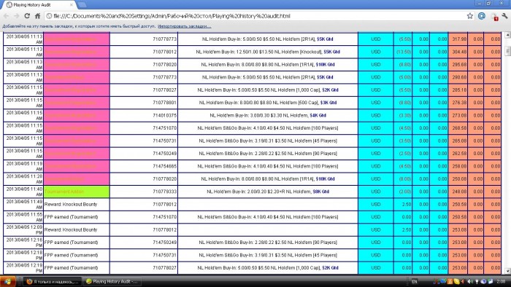Click the import bookmarks link in the bookmarks bar

pos(185,26)
